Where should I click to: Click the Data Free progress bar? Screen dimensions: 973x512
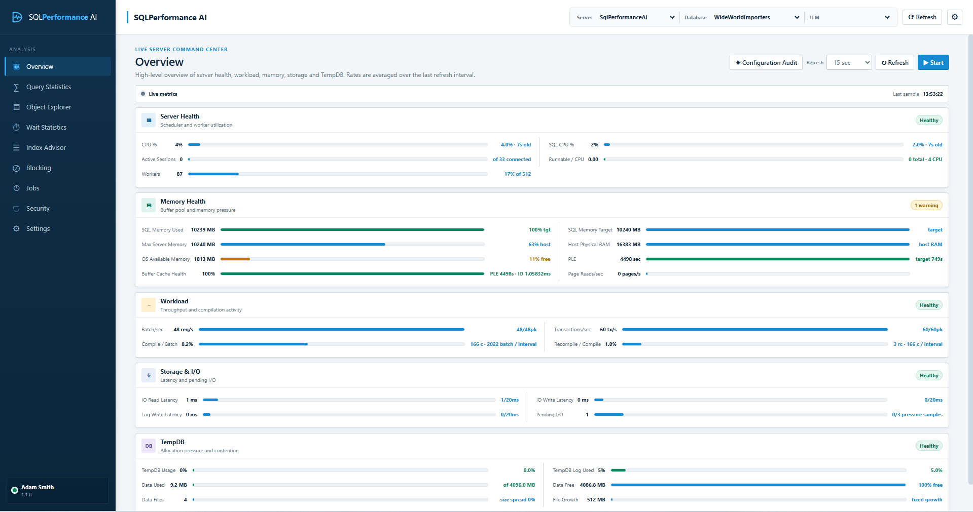(x=759, y=485)
